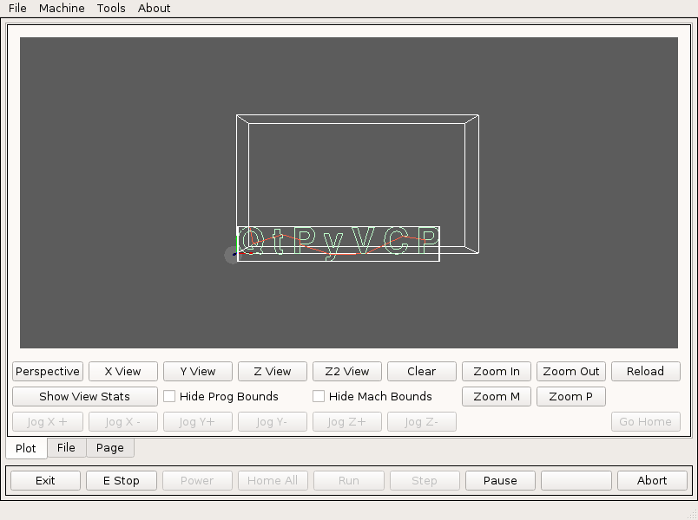Click Zoom P button
This screenshot has height=520, width=698.
point(571,396)
